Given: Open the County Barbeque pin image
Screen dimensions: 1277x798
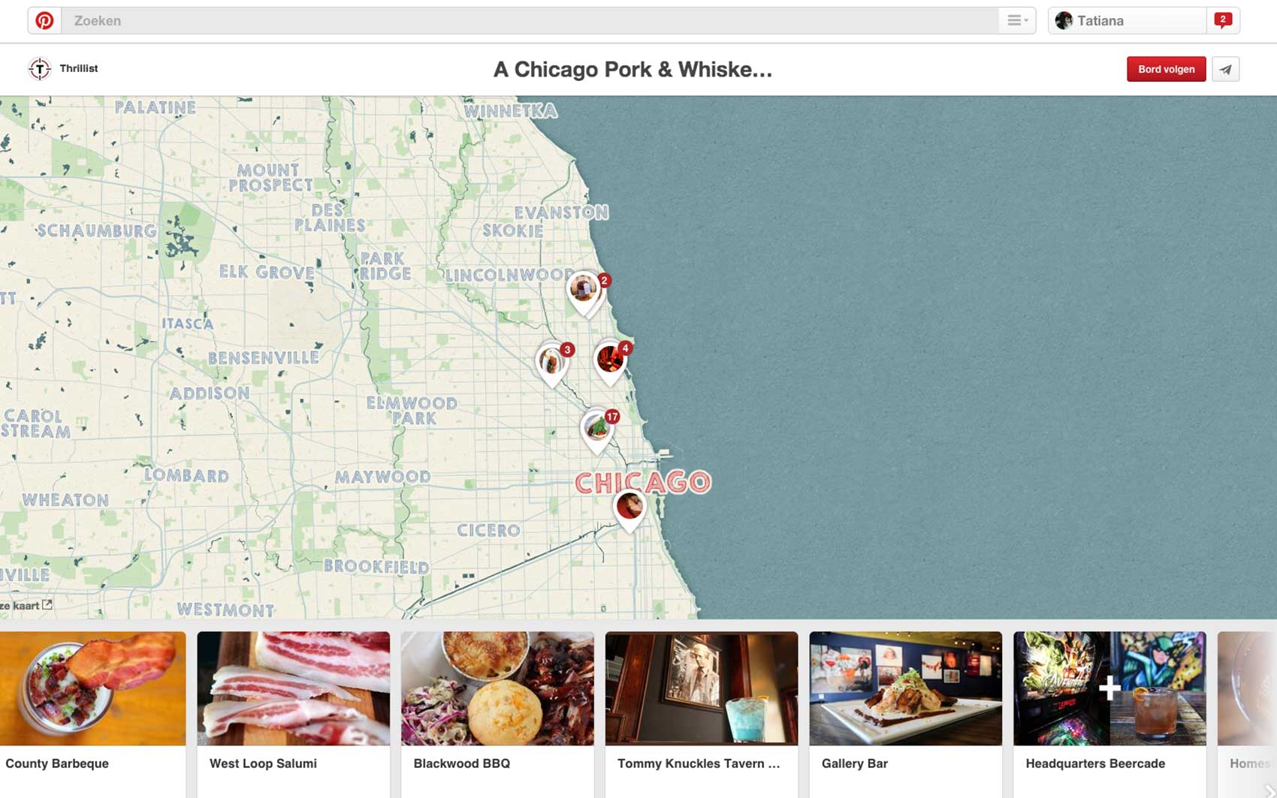Looking at the screenshot, I should click(x=92, y=688).
